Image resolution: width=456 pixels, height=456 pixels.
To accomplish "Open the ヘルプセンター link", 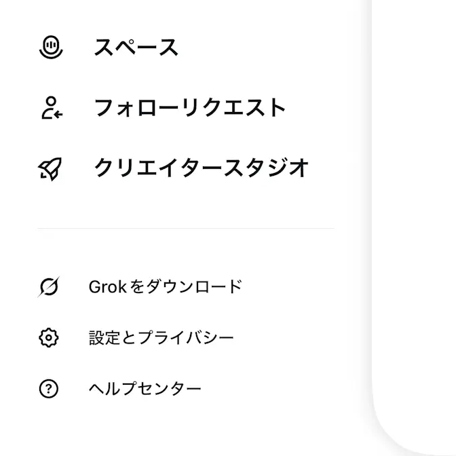I will tap(145, 389).
